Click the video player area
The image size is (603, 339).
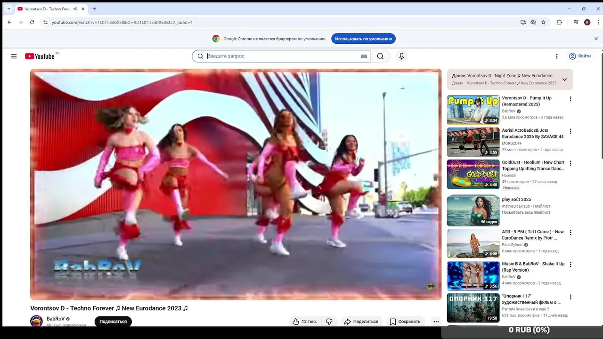click(236, 184)
